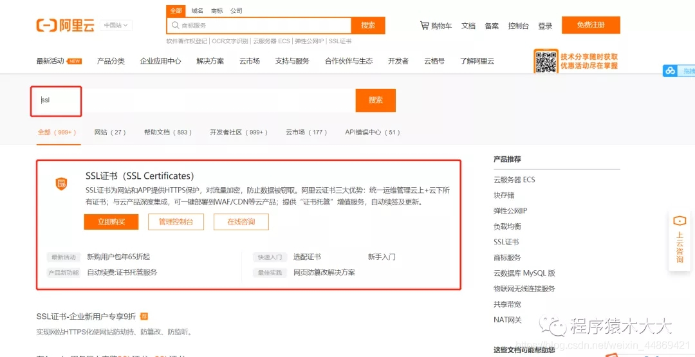Screen dimensions: 695x357
Task: Select the 商标 search category tab
Action: click(x=218, y=11)
